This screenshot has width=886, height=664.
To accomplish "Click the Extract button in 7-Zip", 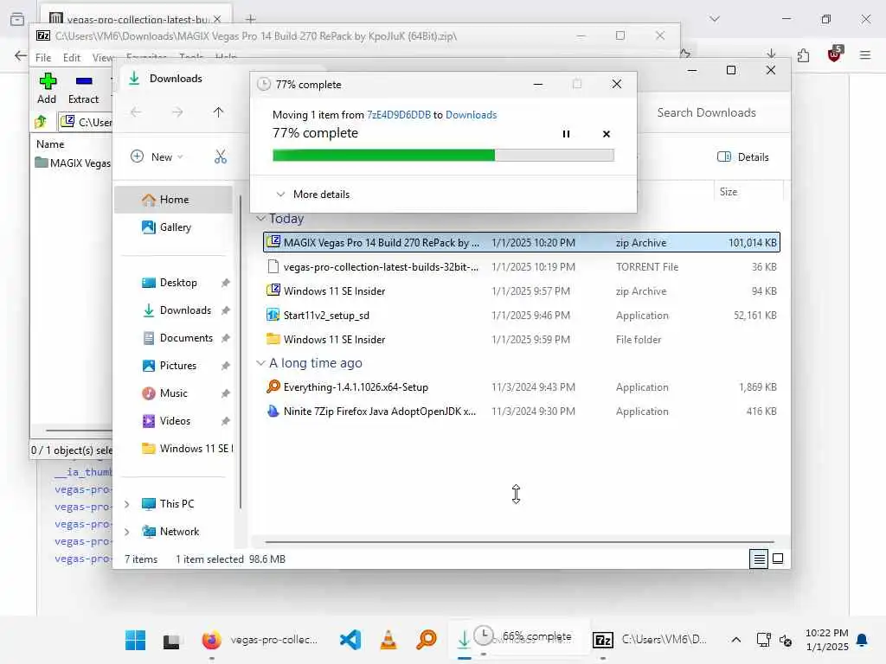I will (x=84, y=88).
